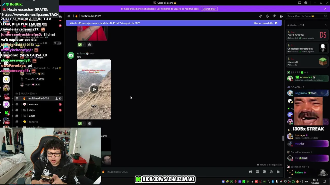Open the server with 115 badge
The width and height of the screenshot is (330, 185).
click(x=6, y=121)
